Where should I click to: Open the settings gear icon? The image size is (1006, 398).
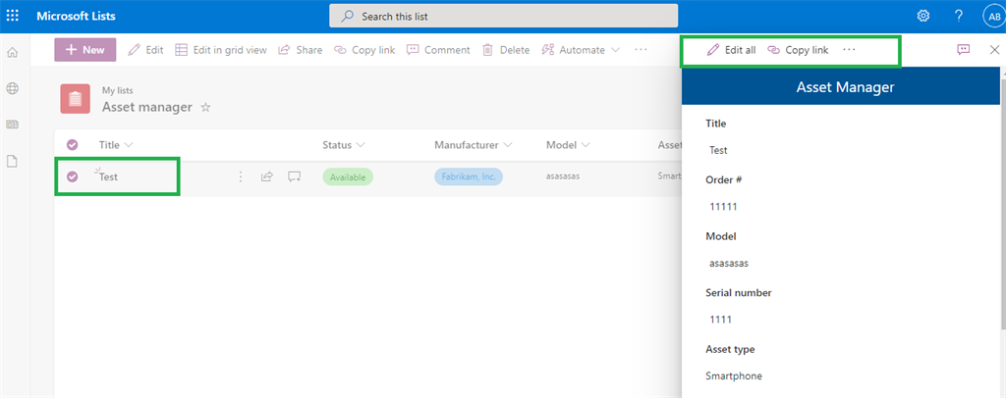[x=923, y=16]
